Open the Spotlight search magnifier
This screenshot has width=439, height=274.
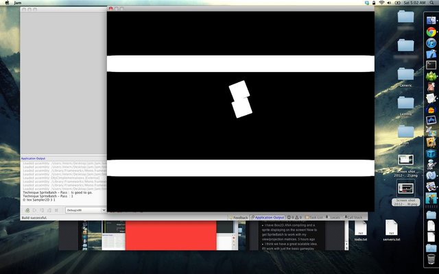[432, 3]
